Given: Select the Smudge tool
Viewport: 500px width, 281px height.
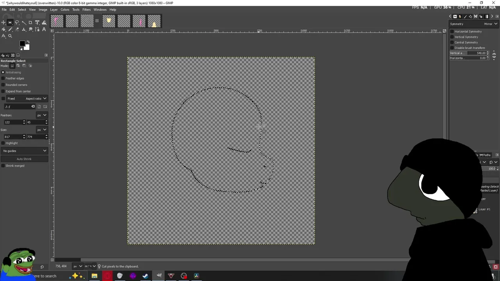Looking at the screenshot, I should [x=30, y=29].
